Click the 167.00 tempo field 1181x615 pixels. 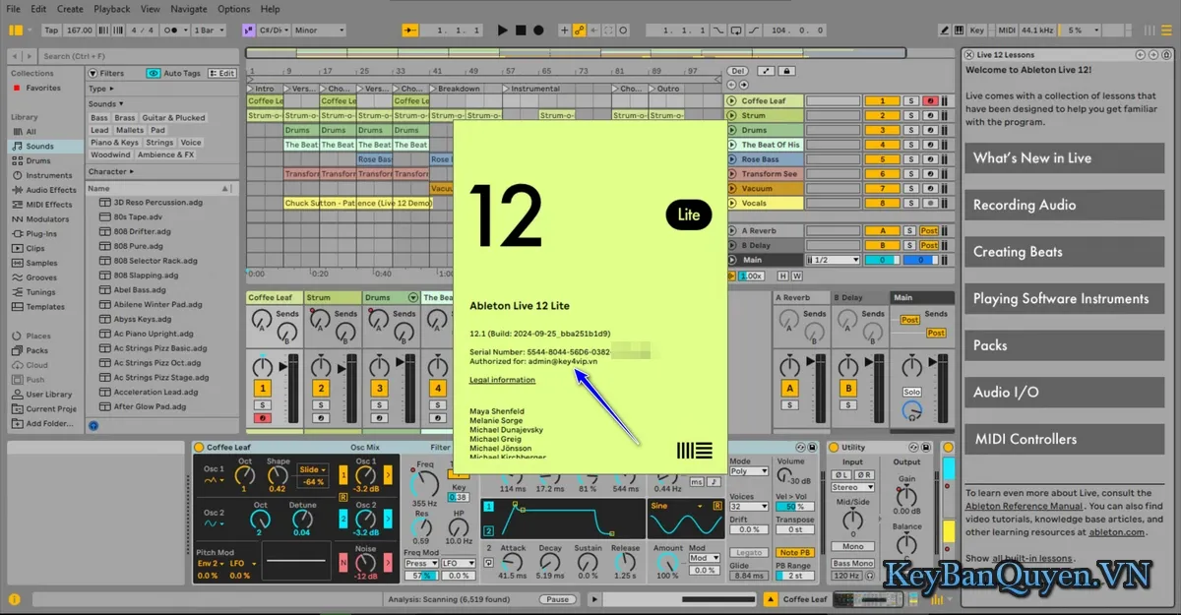click(80, 31)
